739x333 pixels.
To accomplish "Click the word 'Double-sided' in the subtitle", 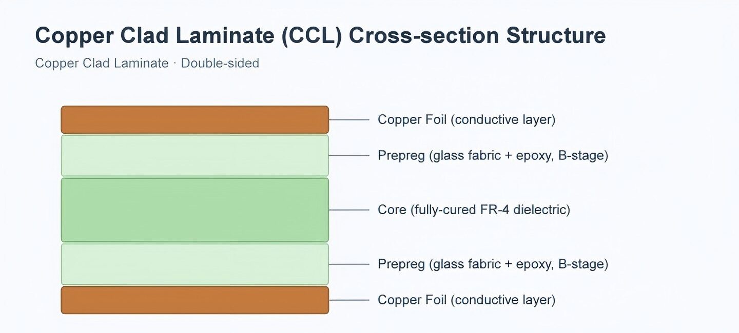I will pyautogui.click(x=220, y=64).
